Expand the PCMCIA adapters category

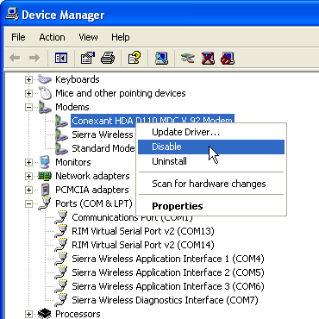28,190
